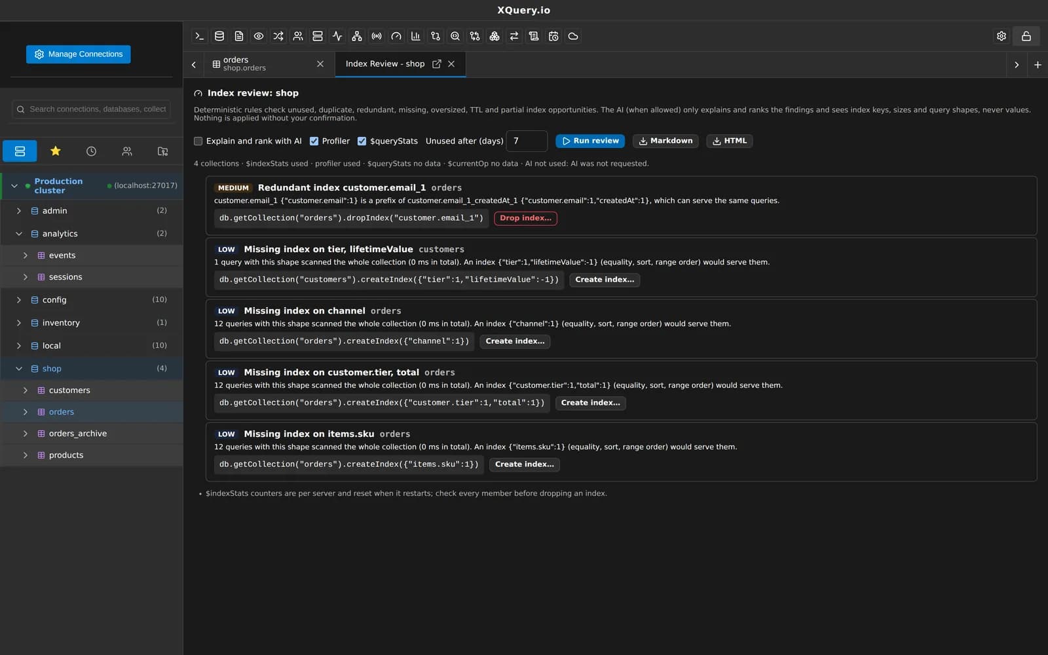Click the bar chart toolbar icon
1048x655 pixels.
tap(416, 37)
